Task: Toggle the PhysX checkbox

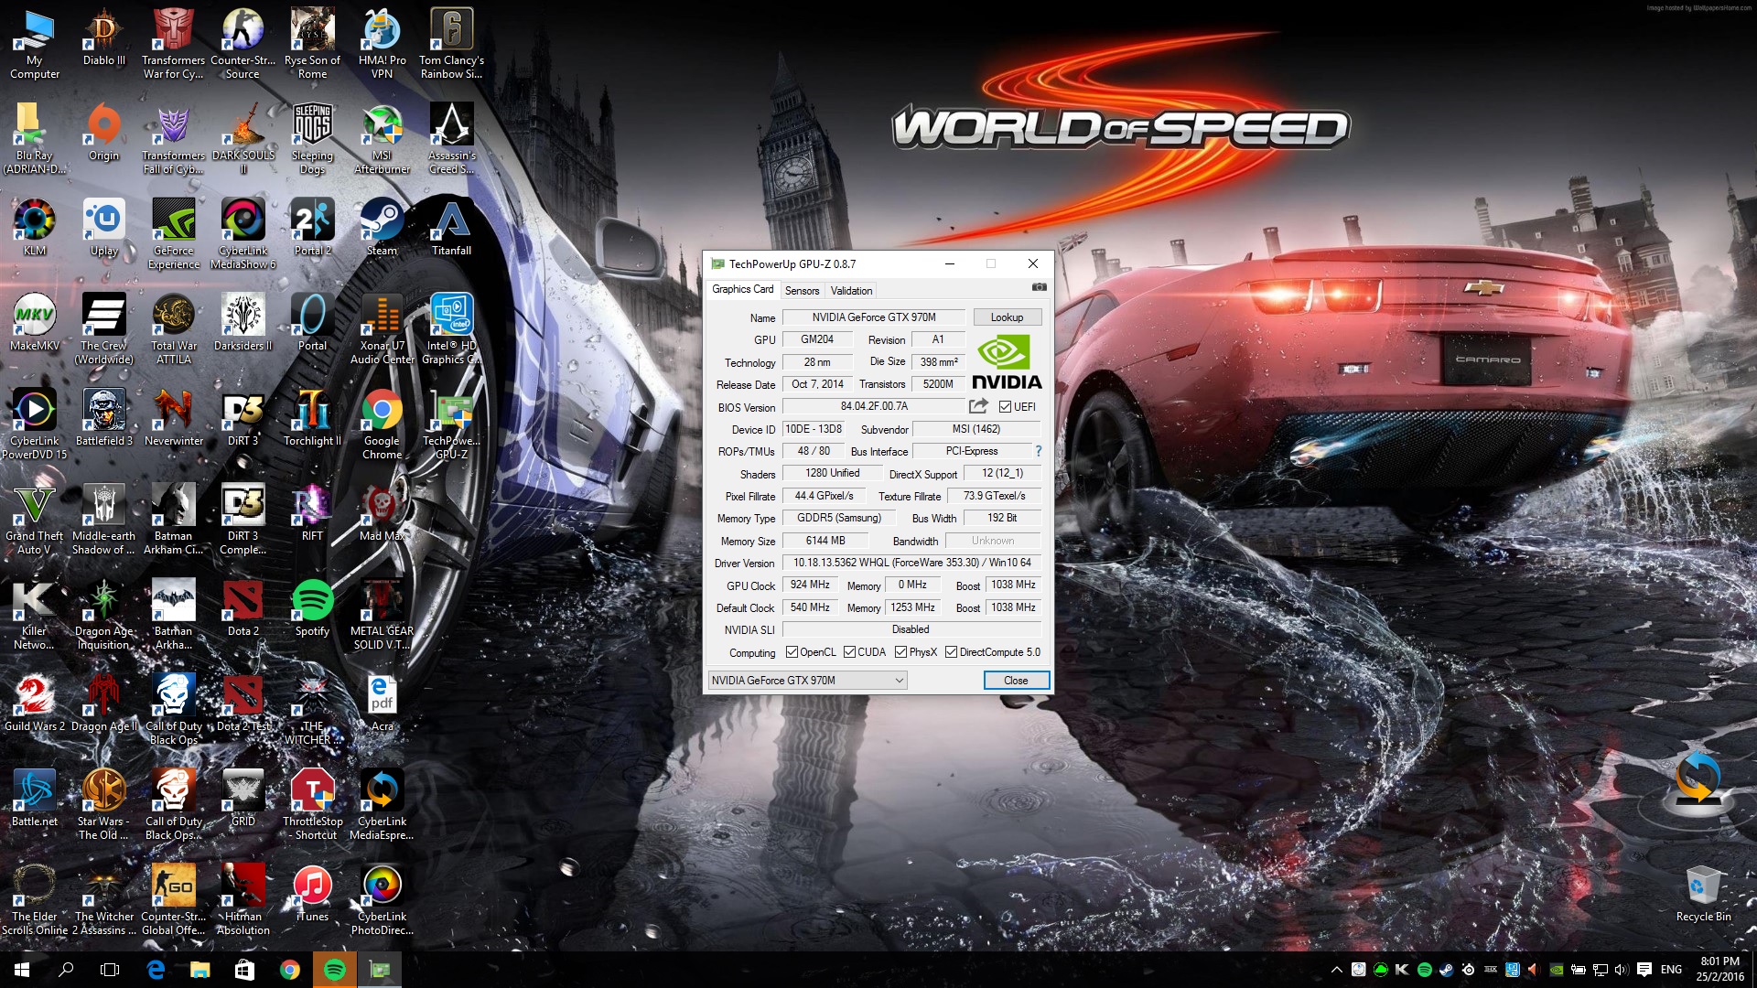Action: 900,652
